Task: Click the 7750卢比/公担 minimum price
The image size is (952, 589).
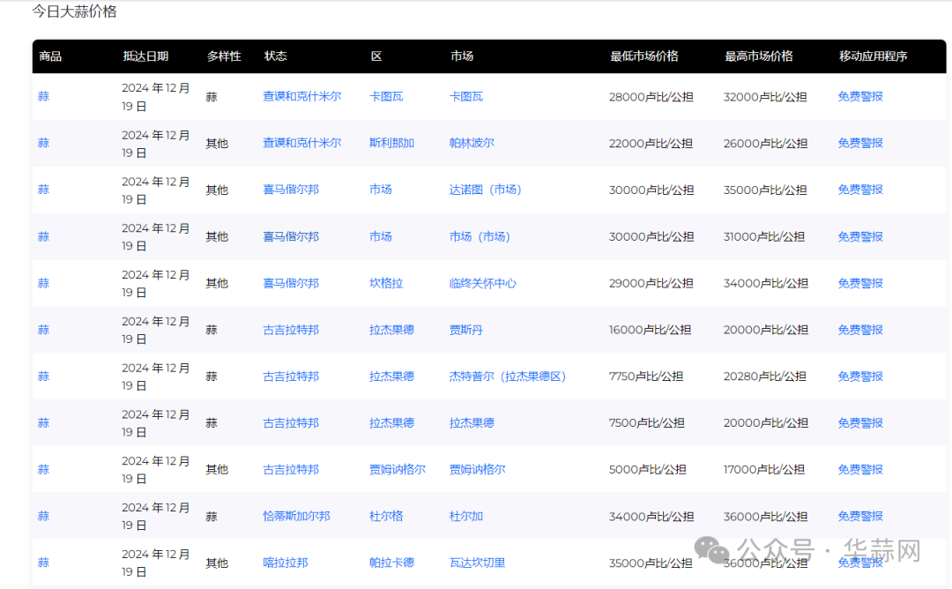Action: [x=646, y=377]
